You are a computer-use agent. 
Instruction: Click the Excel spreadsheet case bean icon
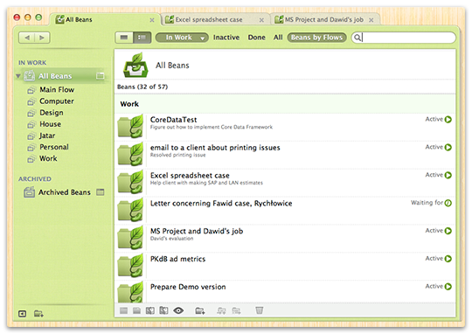(x=130, y=182)
